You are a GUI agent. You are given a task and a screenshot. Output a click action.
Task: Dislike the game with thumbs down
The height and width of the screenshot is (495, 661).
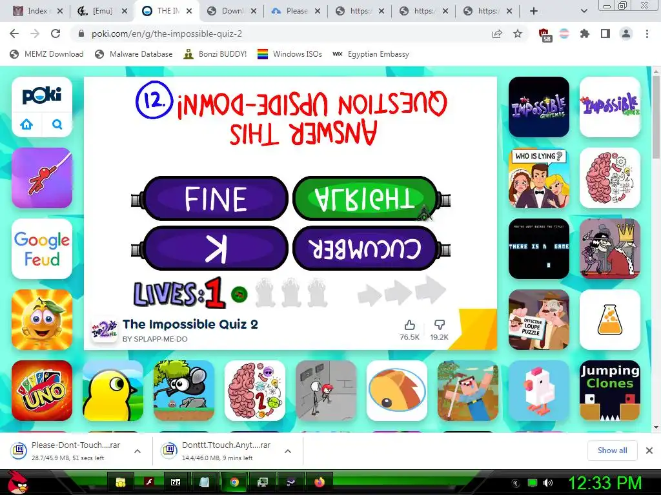(439, 325)
